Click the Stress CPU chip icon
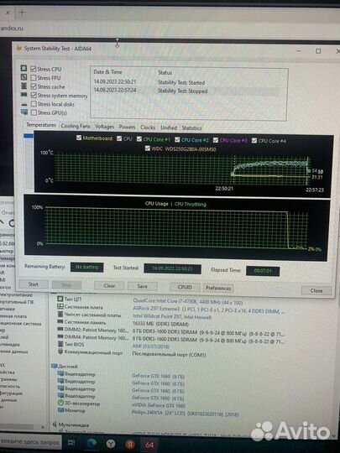The height and width of the screenshot is (453, 340). tap(24, 69)
